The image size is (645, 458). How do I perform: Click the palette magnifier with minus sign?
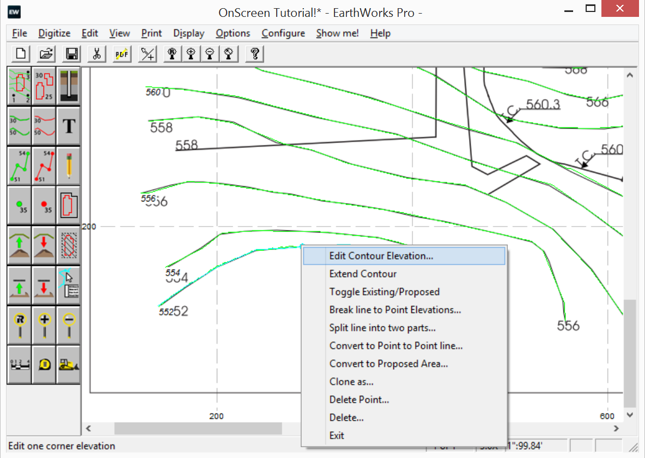[x=69, y=325]
